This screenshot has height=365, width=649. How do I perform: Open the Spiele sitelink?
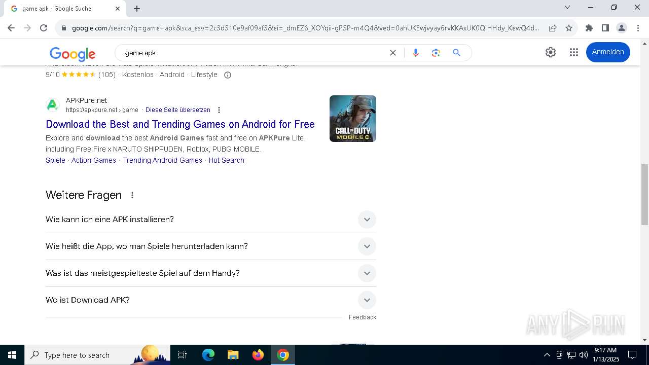(x=55, y=160)
